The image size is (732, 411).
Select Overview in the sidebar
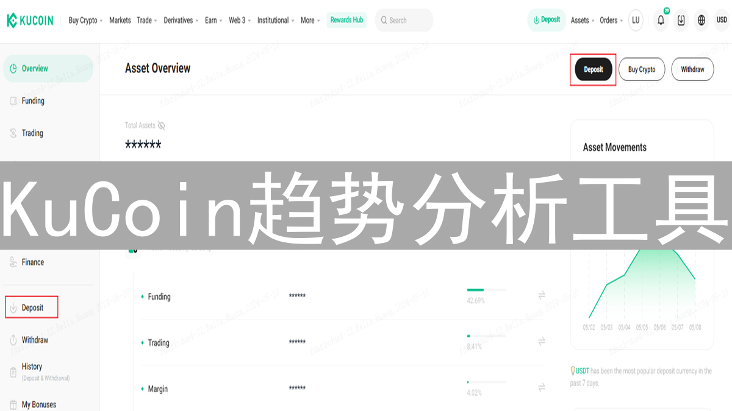[48, 69]
